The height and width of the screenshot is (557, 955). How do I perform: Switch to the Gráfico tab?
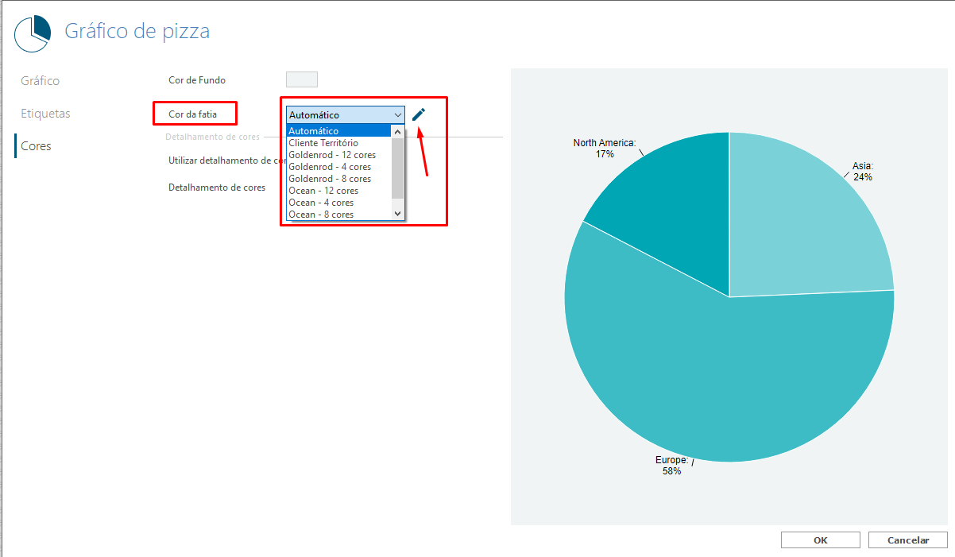(41, 81)
